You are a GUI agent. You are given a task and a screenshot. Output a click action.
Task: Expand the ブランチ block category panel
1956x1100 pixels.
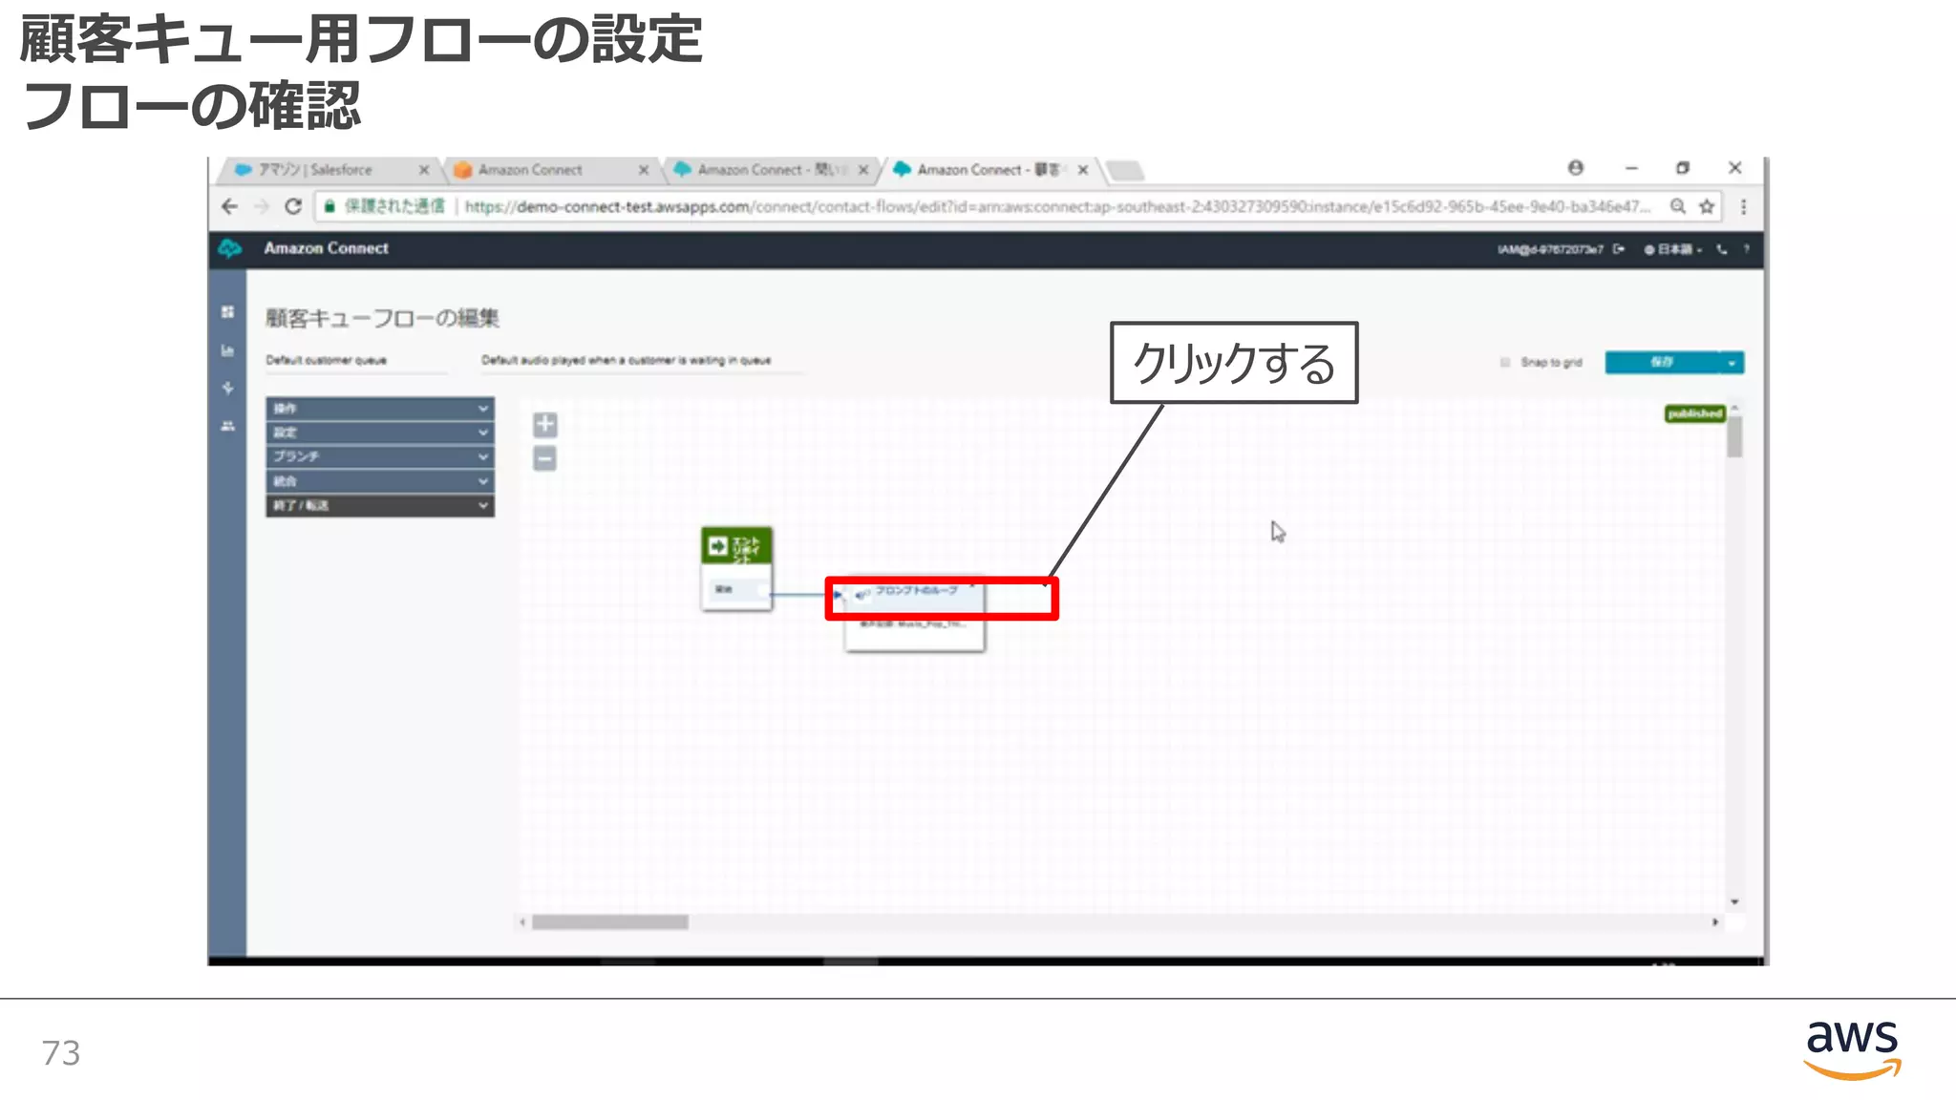(379, 456)
